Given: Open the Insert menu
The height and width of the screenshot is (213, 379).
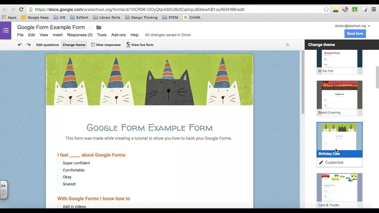Looking at the screenshot, I should (58, 35).
